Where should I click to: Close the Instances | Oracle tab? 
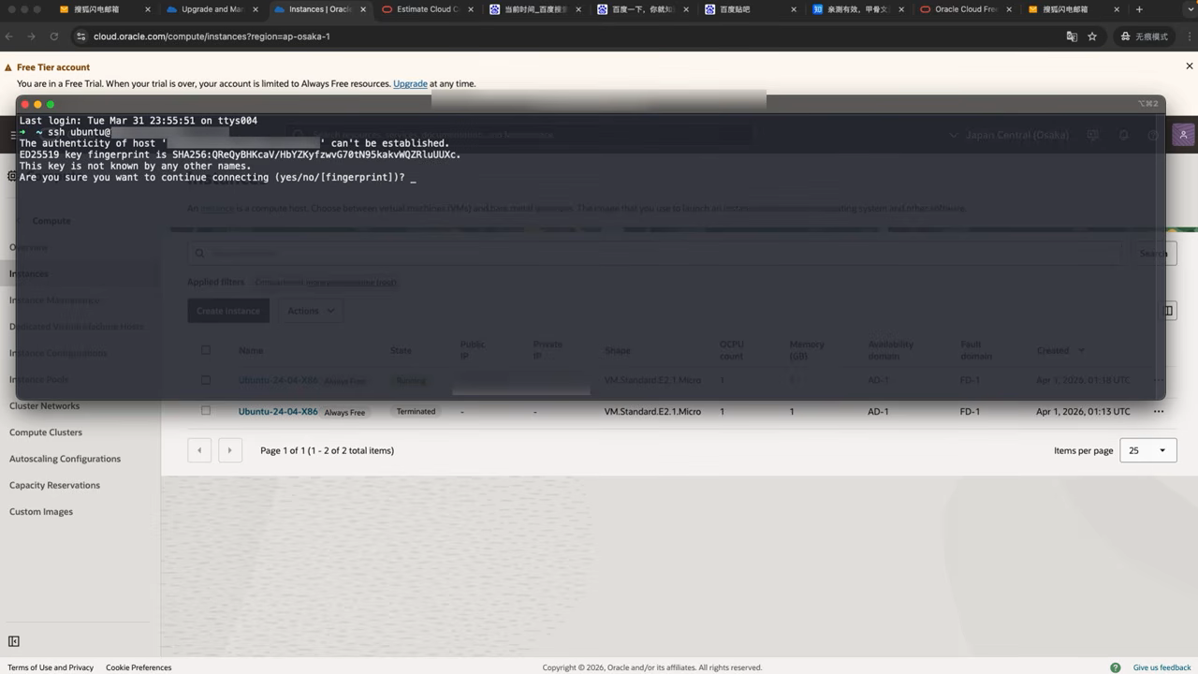pyautogui.click(x=364, y=9)
